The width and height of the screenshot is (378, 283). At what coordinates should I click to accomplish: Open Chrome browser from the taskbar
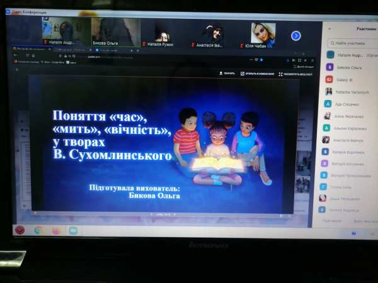38,230
